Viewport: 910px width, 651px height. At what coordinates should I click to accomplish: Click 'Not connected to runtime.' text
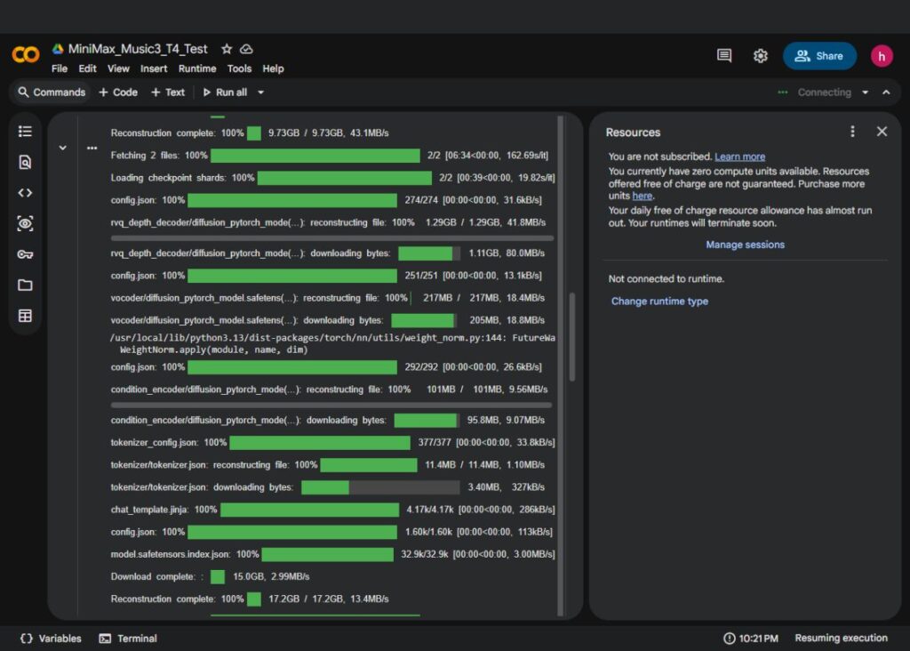667,278
